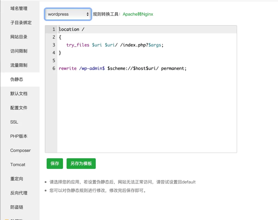This screenshot has height=220, width=278.
Task: Click line number 2 in the gutter
Action: point(54,37)
